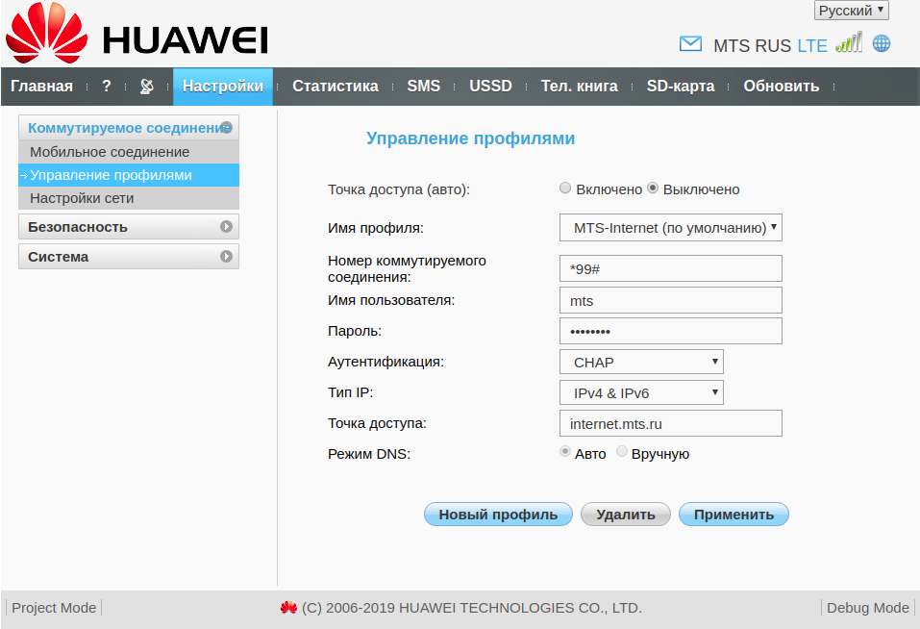Focus the APN field internet.mts.ru
Viewport: 920px width, 629px height.
tap(671, 423)
